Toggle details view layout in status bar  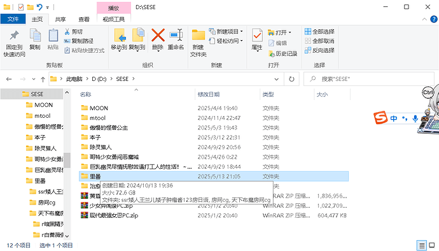pos(422,245)
